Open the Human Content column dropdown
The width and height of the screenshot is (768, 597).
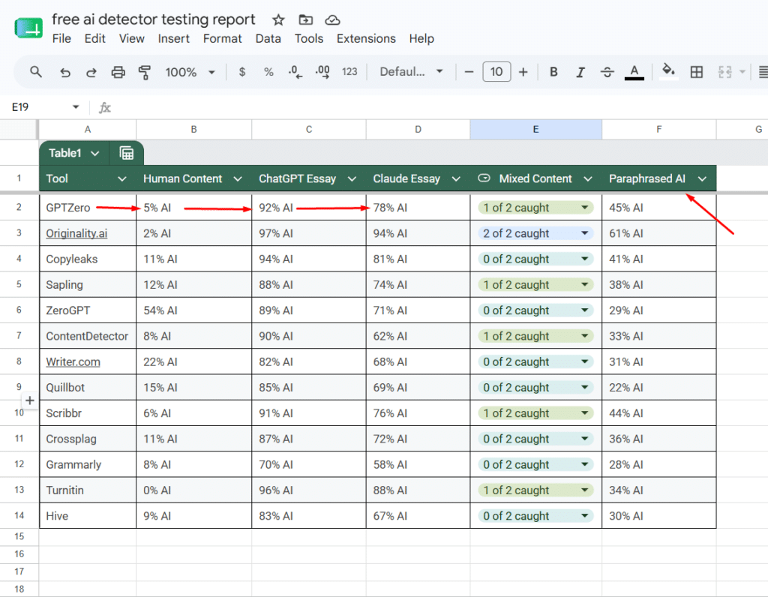238,178
